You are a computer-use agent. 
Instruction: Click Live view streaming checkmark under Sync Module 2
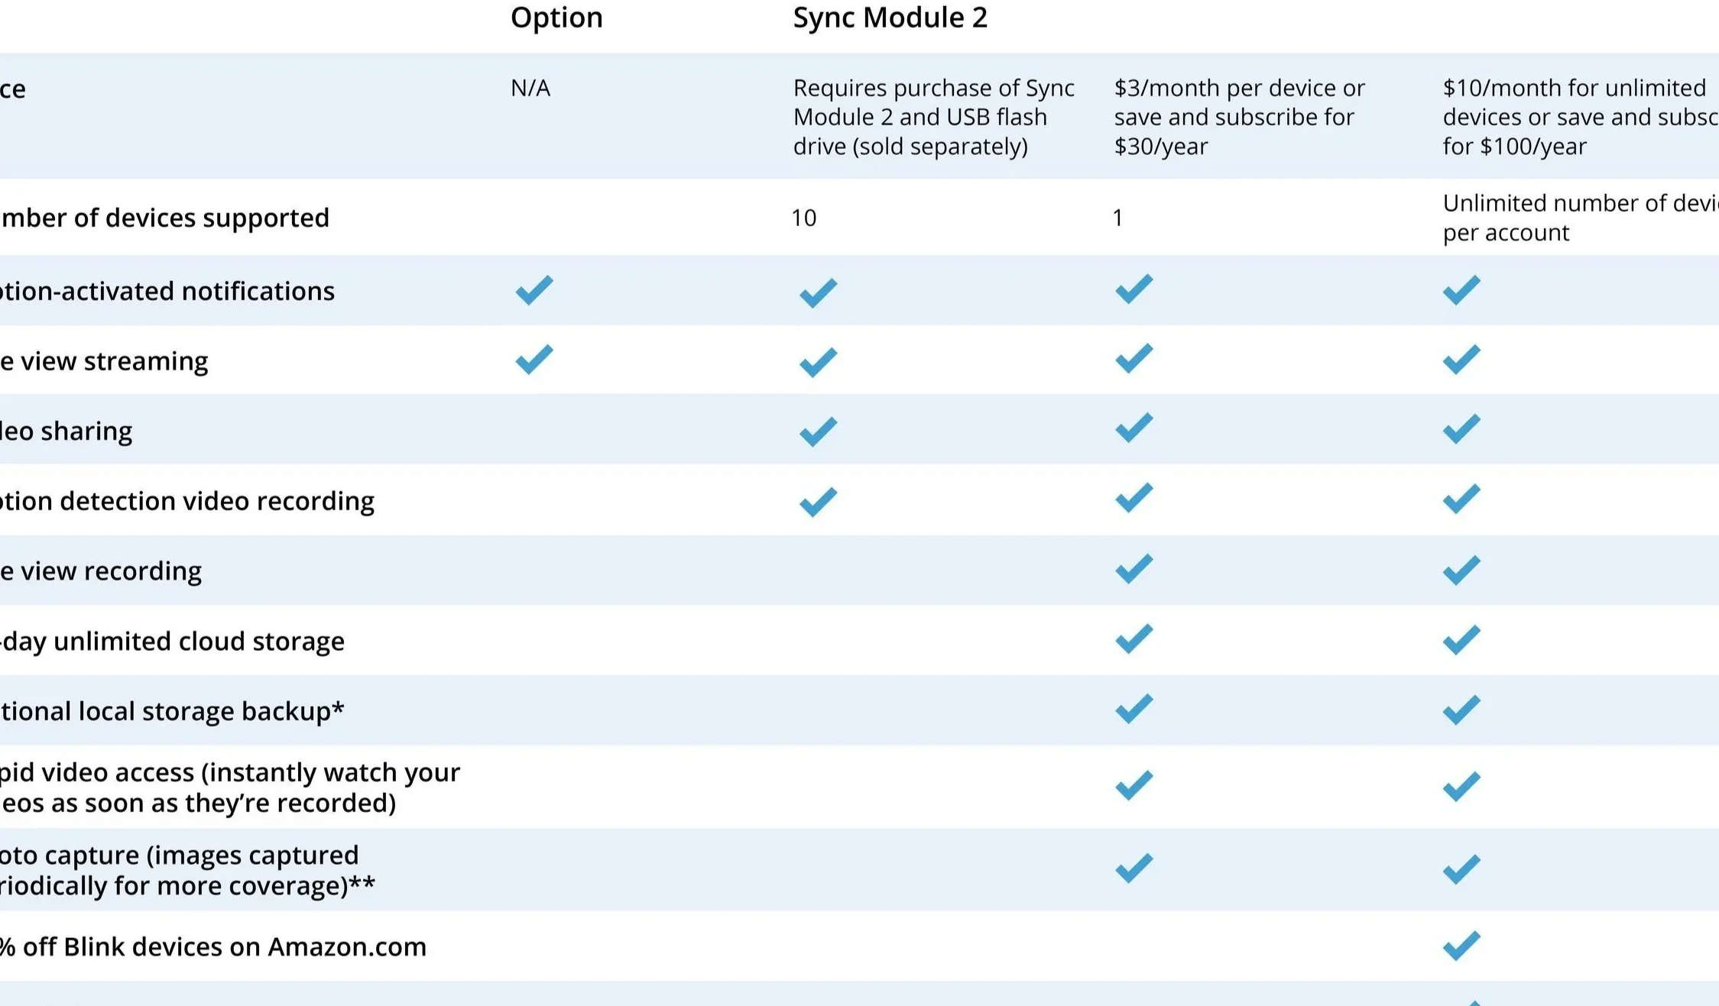tap(818, 361)
